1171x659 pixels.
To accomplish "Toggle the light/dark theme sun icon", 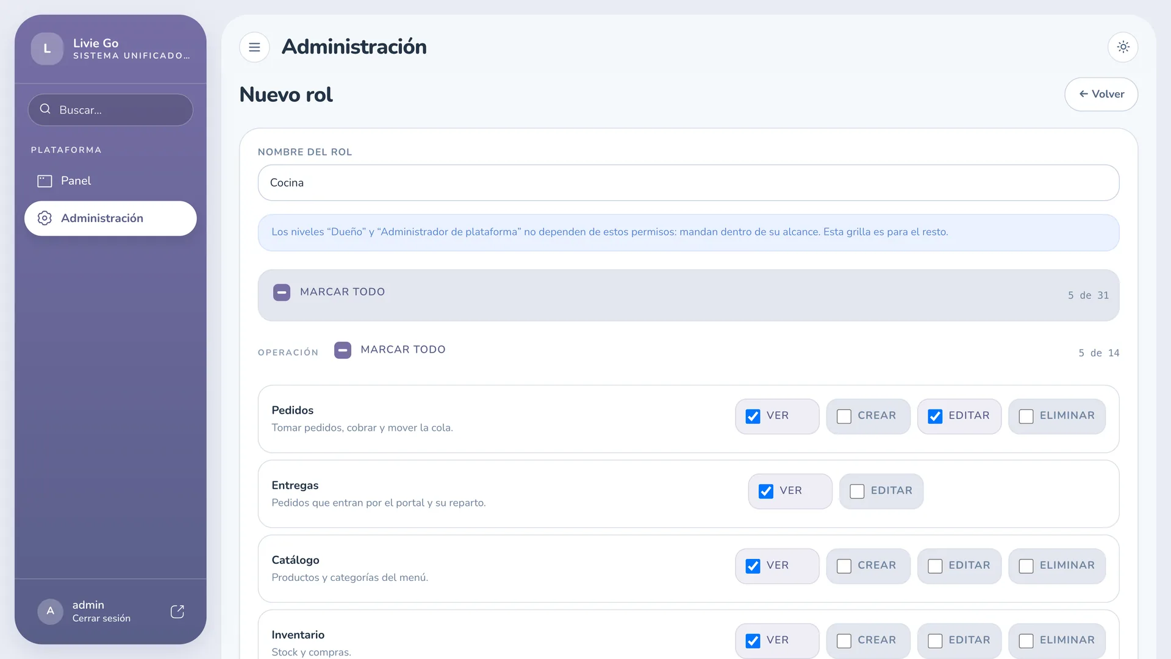I will click(1123, 47).
